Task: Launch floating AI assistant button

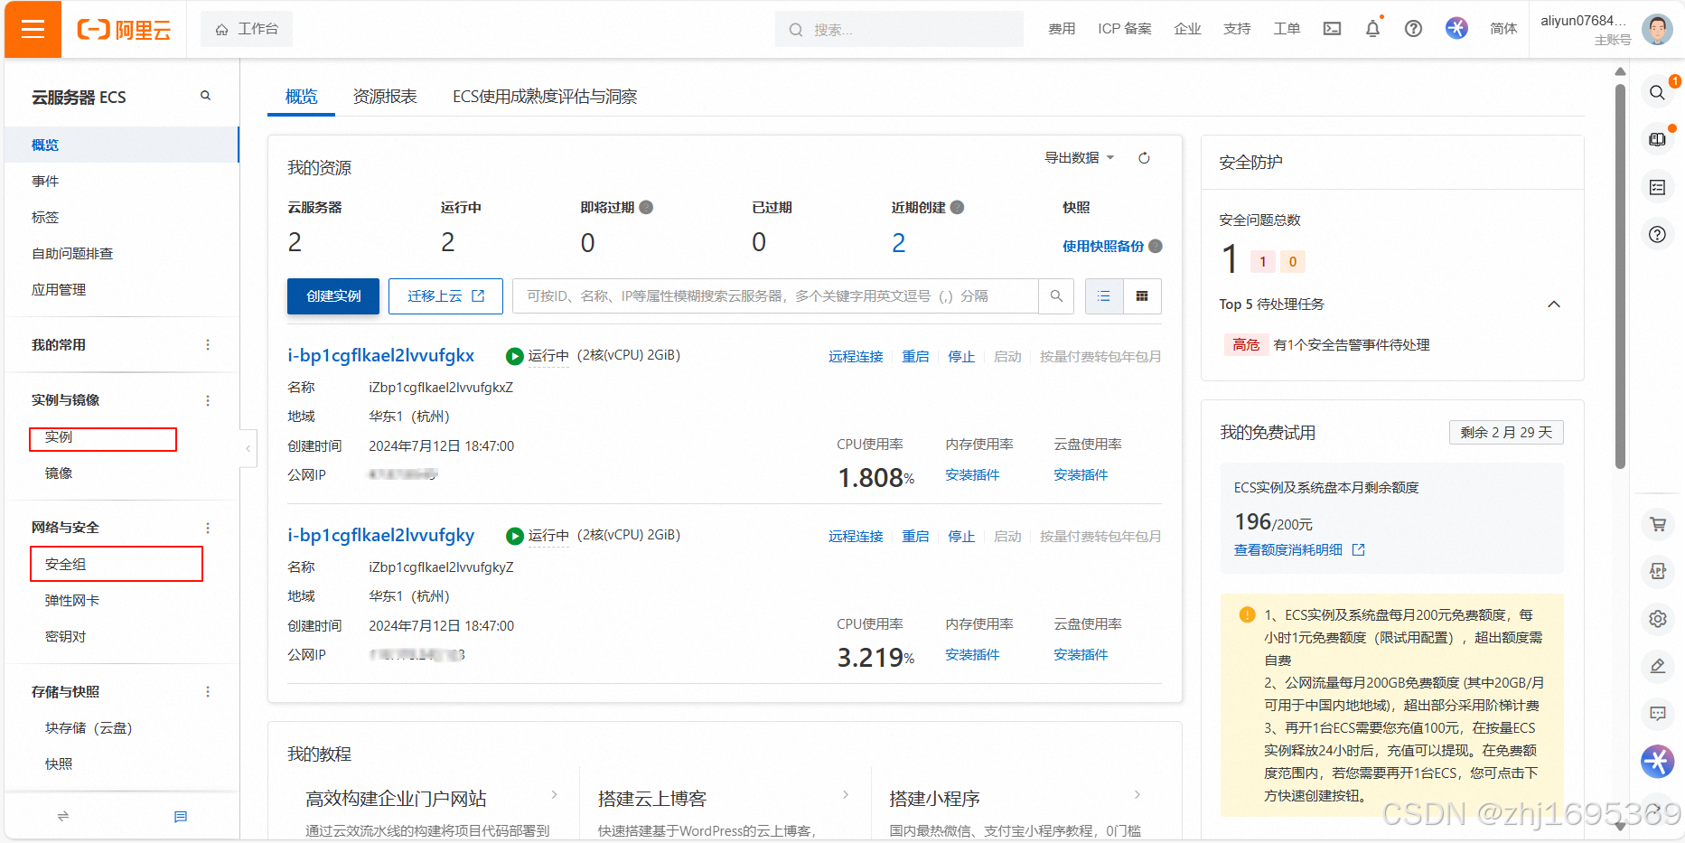Action: pos(1657,761)
